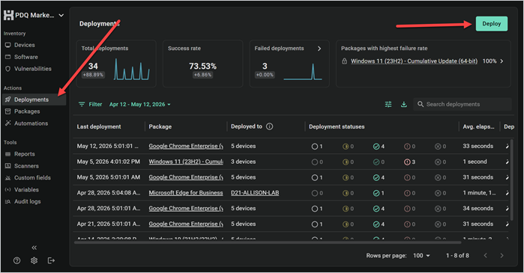524x273 pixels.
Task: Click the search magnifier icon
Action: click(x=421, y=104)
